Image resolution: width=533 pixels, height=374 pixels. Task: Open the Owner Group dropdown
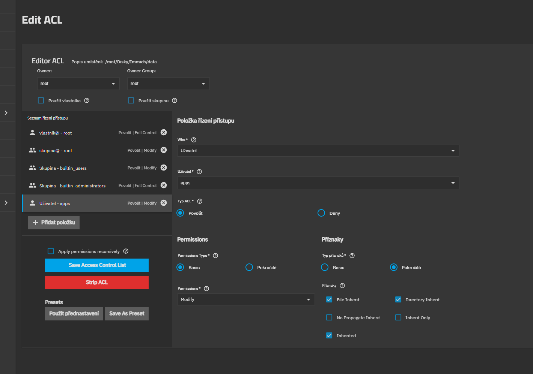(168, 84)
